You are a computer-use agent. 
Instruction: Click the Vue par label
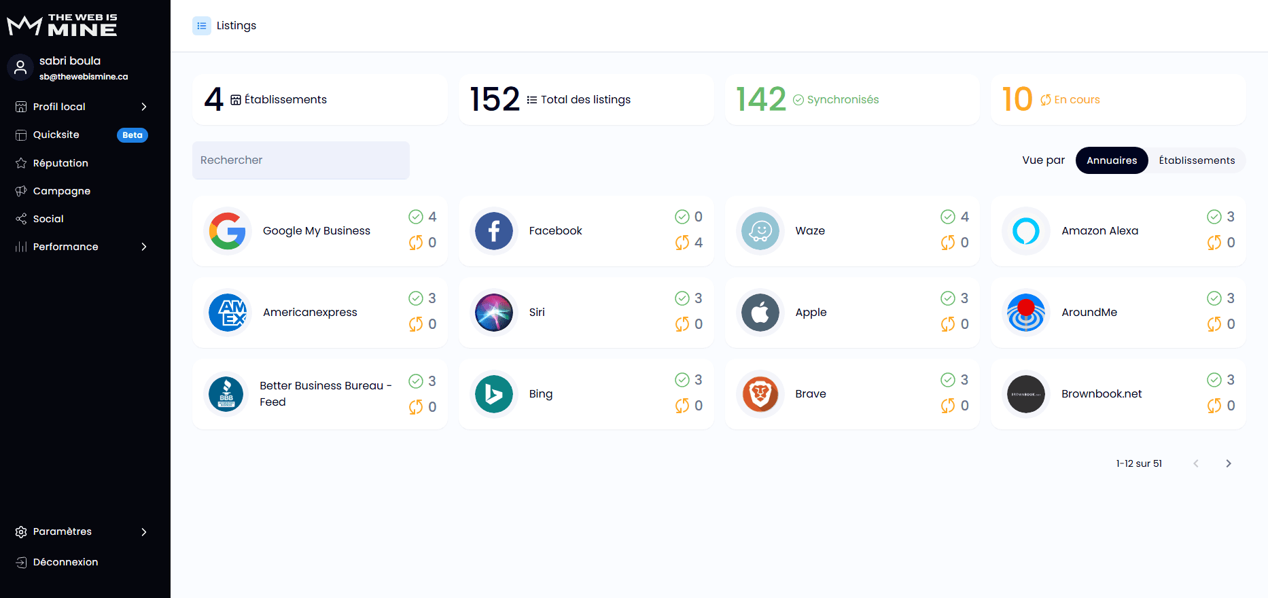click(x=1043, y=160)
